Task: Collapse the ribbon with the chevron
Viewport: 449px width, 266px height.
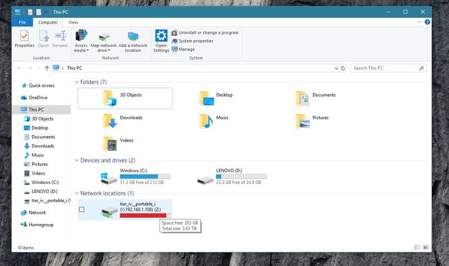Action: [x=419, y=22]
